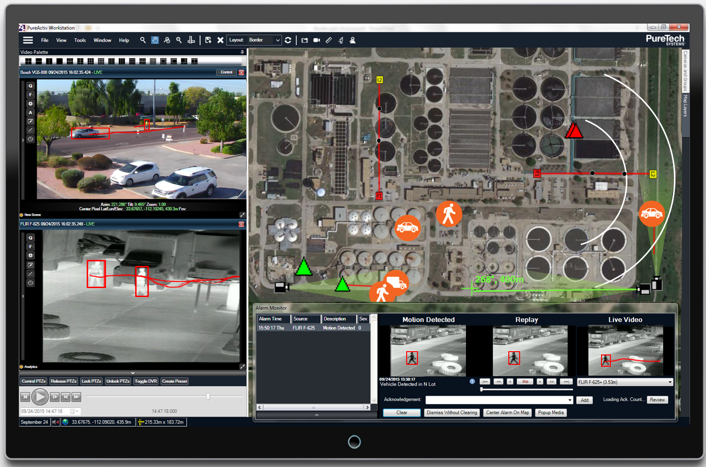The width and height of the screenshot is (706, 467).
Task: Select the Q preset icon on camera sidebar
Action: point(30,86)
